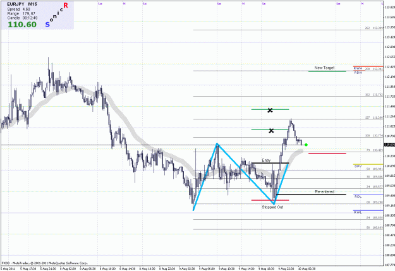Click the 9 Aug 22:28 time label

click(x=286, y=268)
